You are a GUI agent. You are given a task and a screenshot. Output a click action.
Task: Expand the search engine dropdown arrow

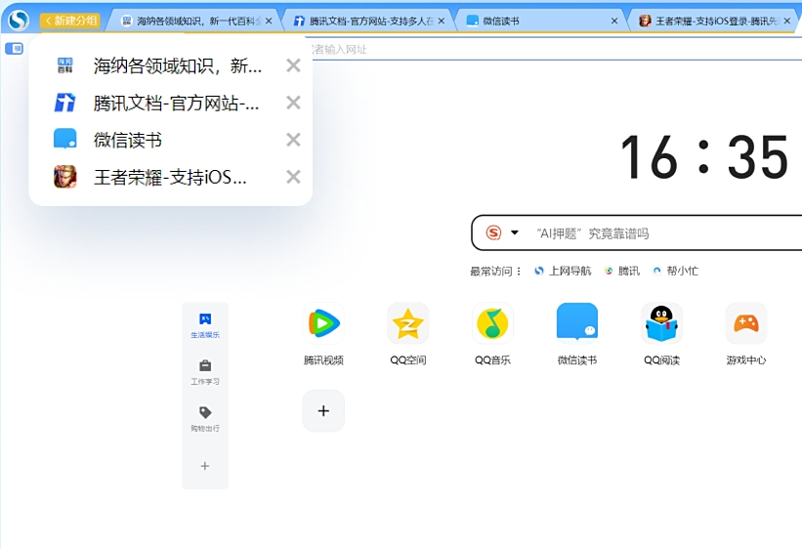pos(515,233)
